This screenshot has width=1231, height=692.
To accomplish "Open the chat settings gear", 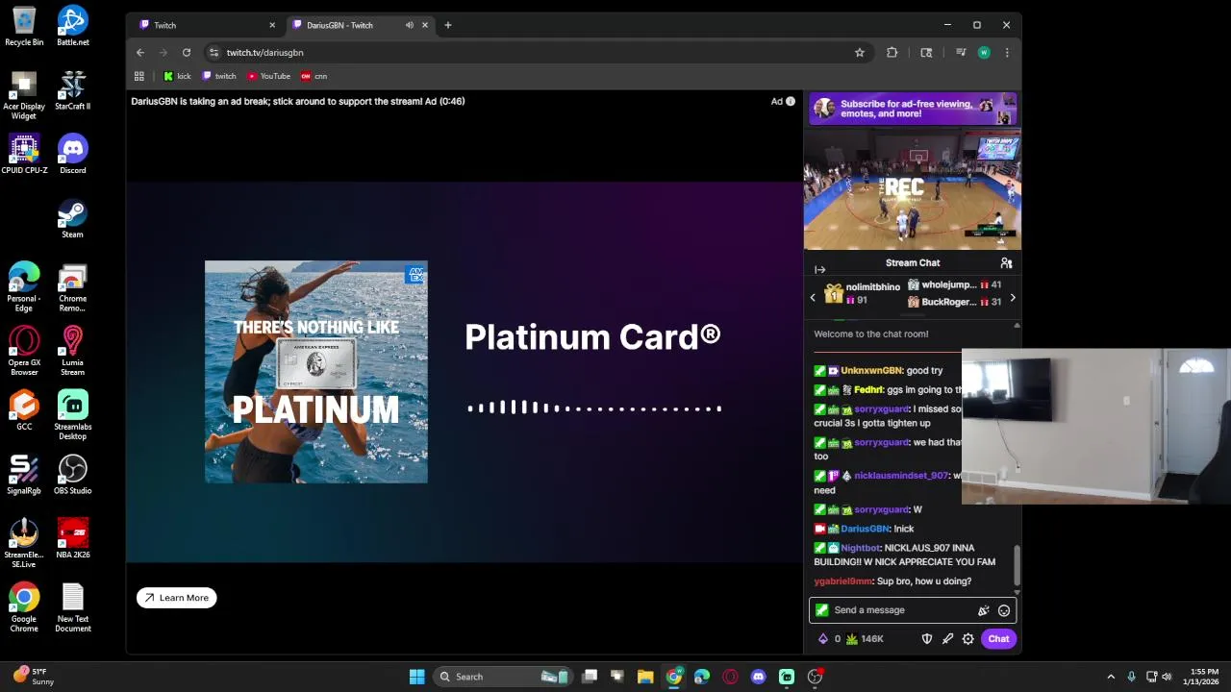I will (x=968, y=639).
